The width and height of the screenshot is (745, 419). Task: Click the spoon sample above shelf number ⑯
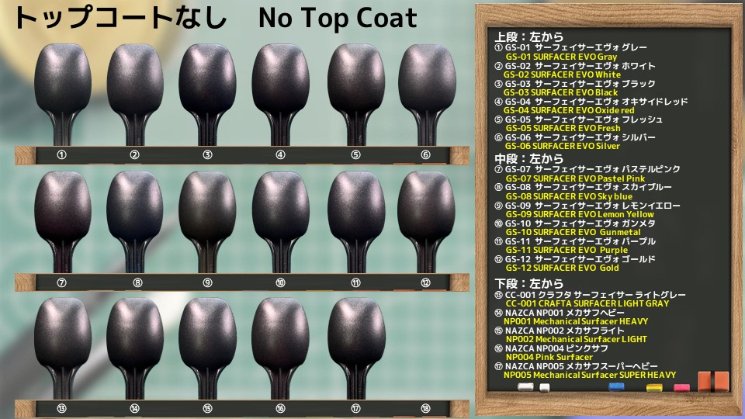click(280, 348)
